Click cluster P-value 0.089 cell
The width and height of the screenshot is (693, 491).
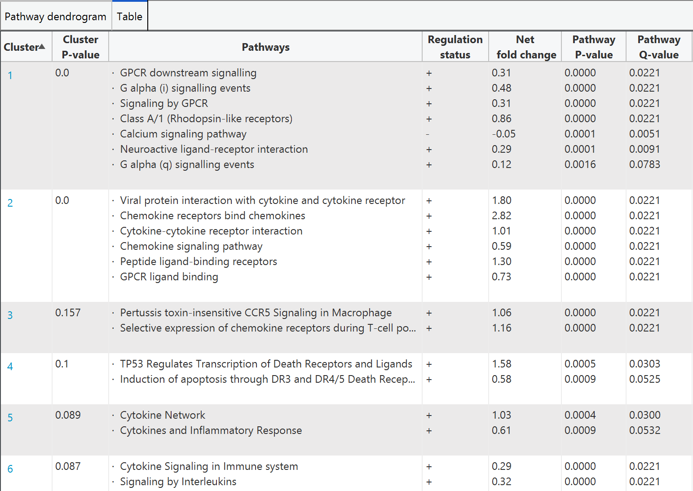68,415
